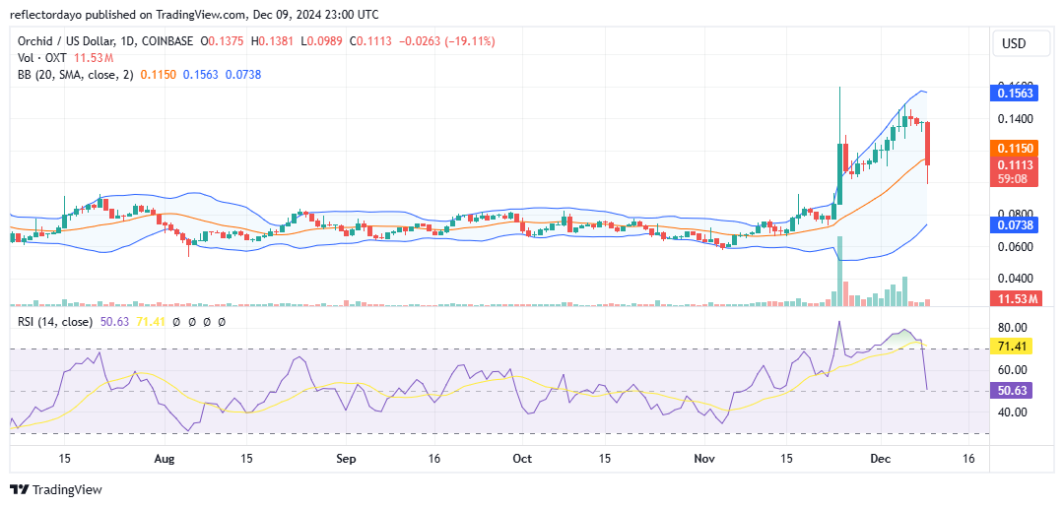Click the publisher caption reflectordayo published on TradingView.com
Image resolution: width=1064 pixels, height=507 pixels.
[x=125, y=14]
